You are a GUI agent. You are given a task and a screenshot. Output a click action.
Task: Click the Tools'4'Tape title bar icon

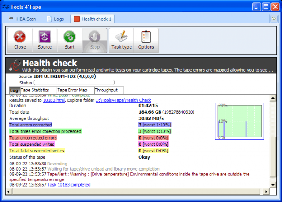pos(5,6)
